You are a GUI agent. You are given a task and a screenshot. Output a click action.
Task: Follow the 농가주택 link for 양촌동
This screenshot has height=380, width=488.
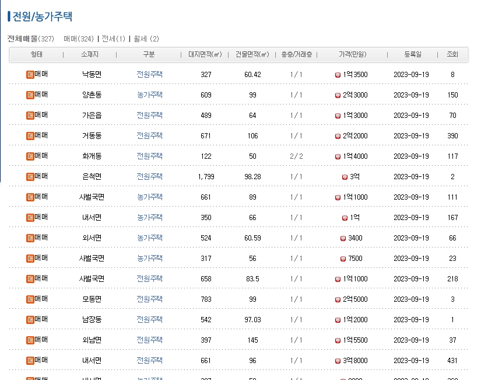(150, 94)
